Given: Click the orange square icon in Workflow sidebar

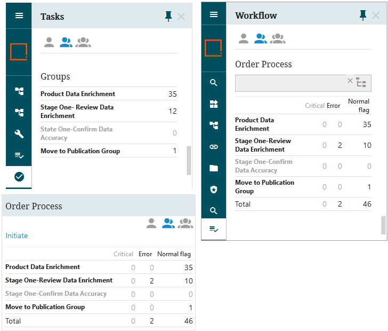Looking at the screenshot, I should click(x=213, y=48).
